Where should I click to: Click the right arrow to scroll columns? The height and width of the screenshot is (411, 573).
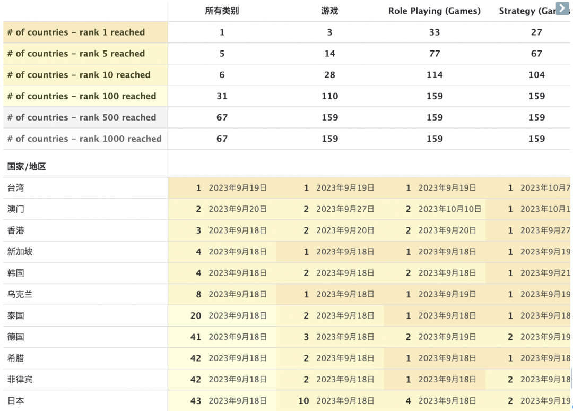point(561,8)
